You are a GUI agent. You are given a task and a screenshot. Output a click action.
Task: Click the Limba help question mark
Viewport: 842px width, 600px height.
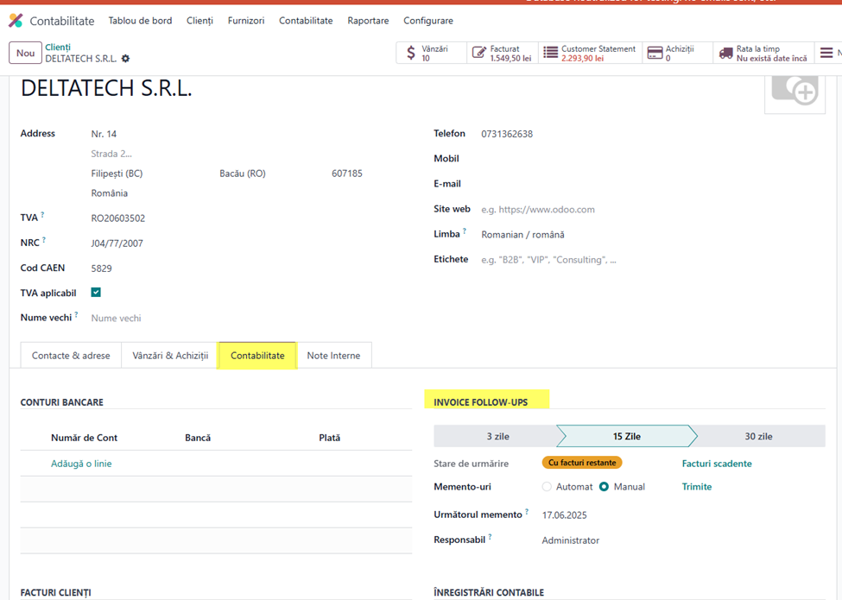465,231
